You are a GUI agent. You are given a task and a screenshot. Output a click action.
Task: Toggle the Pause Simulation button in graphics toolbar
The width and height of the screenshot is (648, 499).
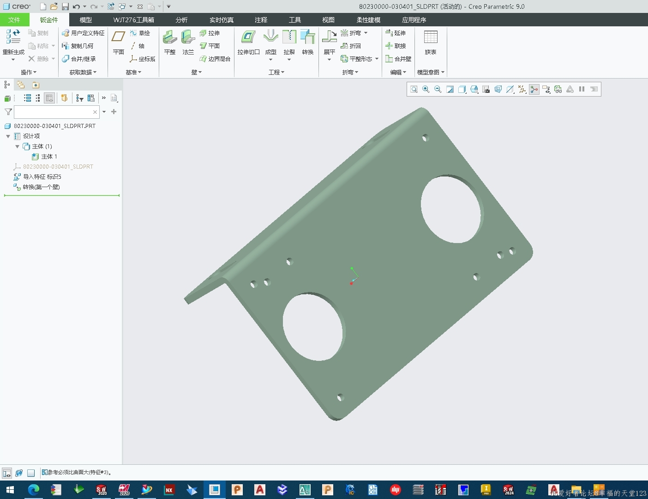pyautogui.click(x=582, y=89)
